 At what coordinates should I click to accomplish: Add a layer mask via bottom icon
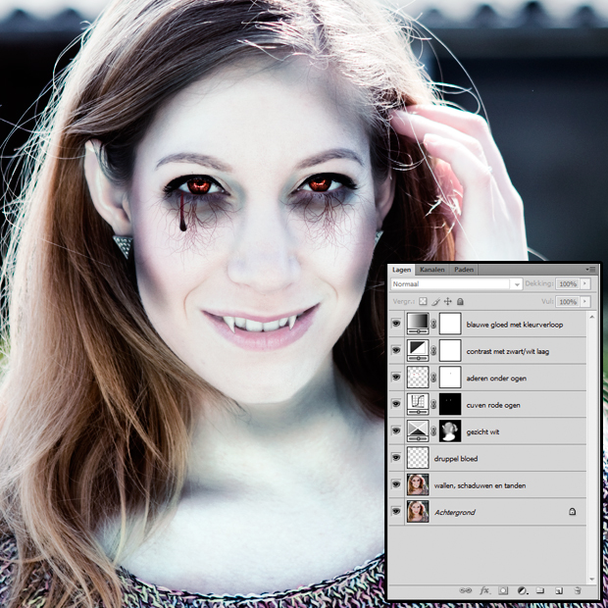[503, 590]
